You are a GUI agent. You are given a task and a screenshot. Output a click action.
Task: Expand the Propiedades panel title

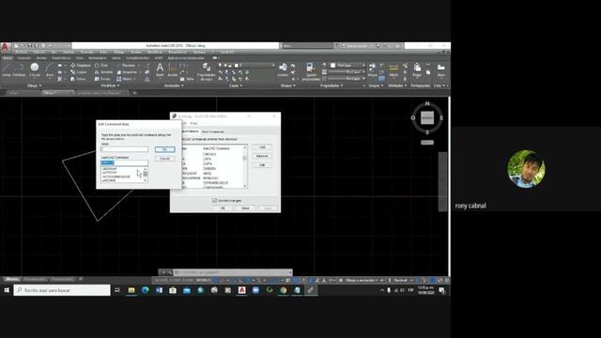point(331,85)
